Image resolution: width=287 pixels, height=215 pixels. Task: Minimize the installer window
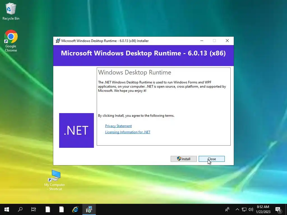202,41
